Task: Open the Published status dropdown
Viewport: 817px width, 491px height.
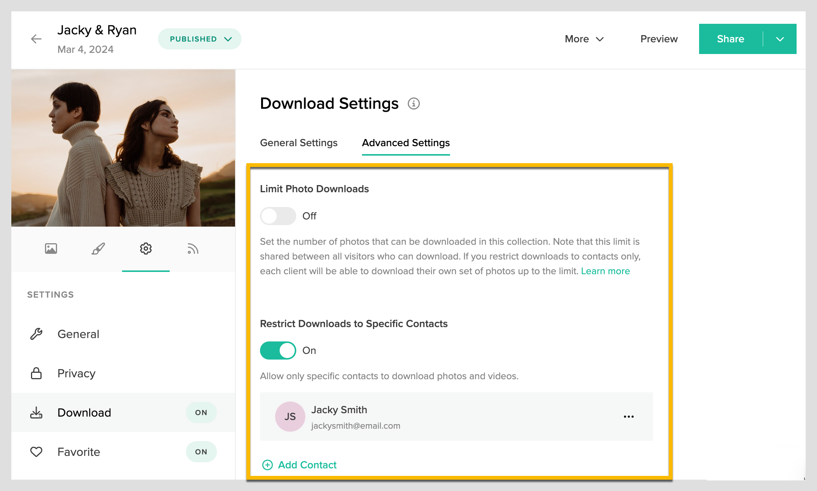Action: [x=200, y=39]
